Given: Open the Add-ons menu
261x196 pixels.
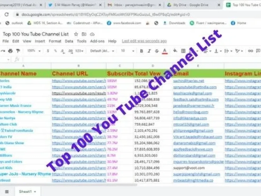Looking at the screenshot, I should click(97, 41).
